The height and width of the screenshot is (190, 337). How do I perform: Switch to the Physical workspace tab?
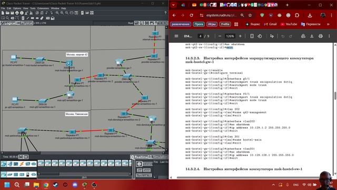pos(25,23)
